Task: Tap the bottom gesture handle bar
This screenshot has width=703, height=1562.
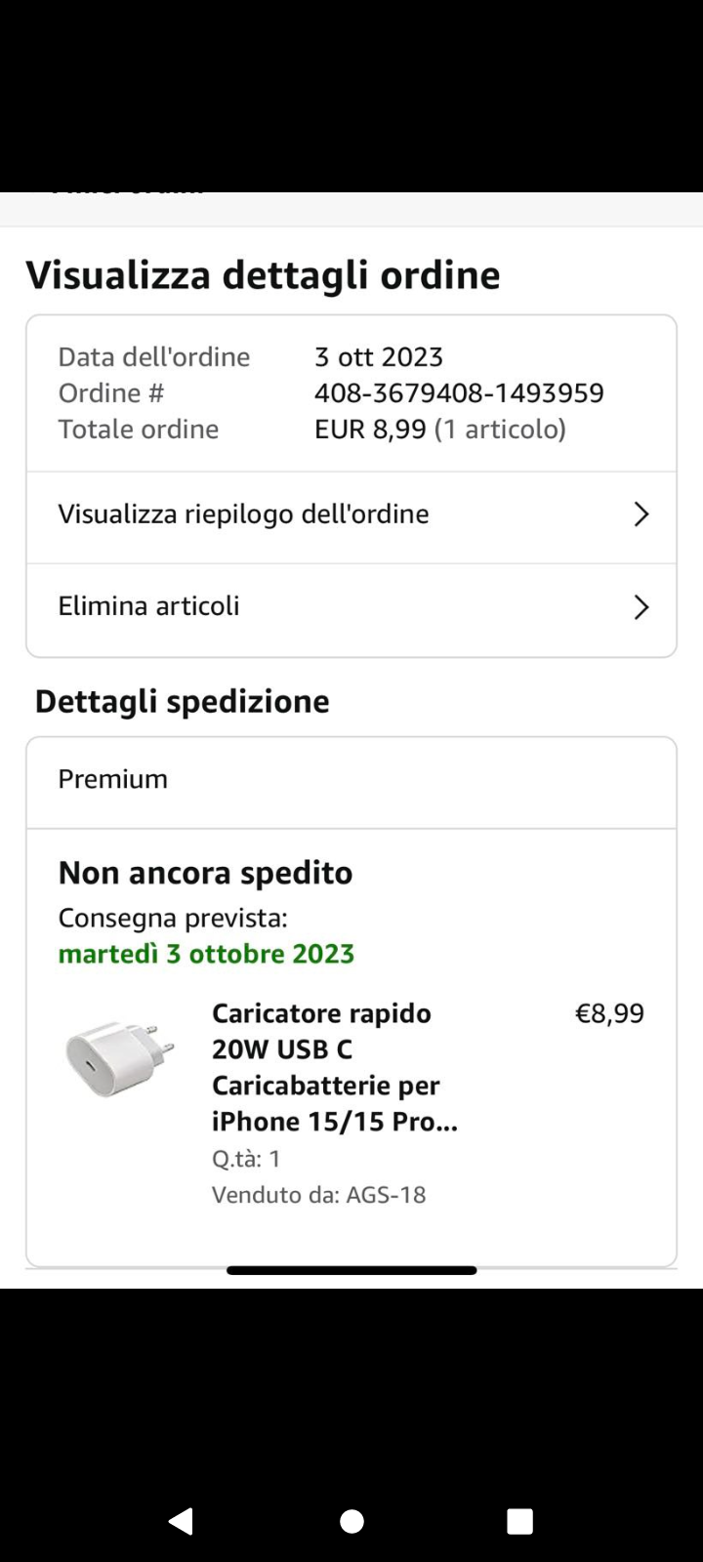Action: 351,1270
